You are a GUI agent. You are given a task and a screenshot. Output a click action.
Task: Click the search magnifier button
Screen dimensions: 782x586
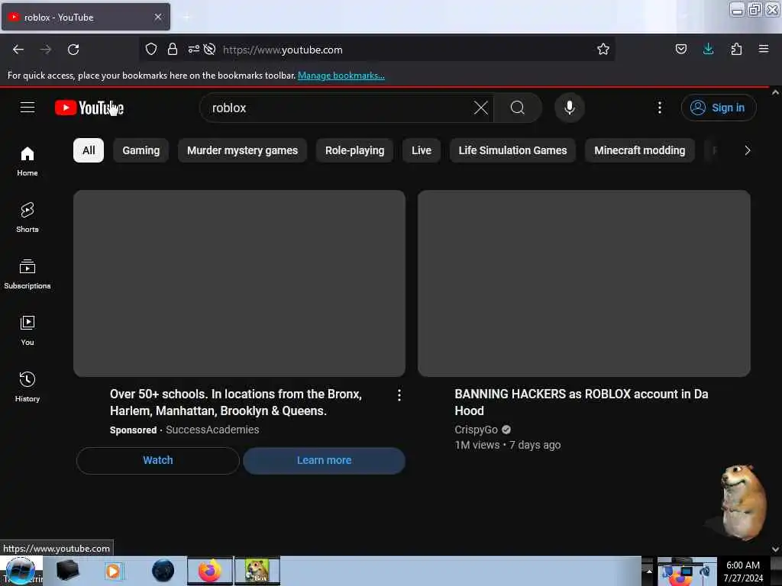pyautogui.click(x=518, y=108)
